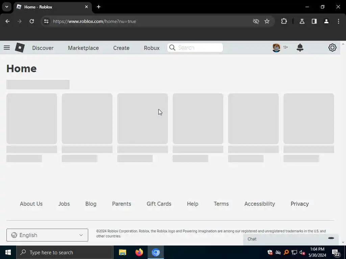Open Chrome Labs flask icon
Screen dimensions: 346x259
pos(302,21)
